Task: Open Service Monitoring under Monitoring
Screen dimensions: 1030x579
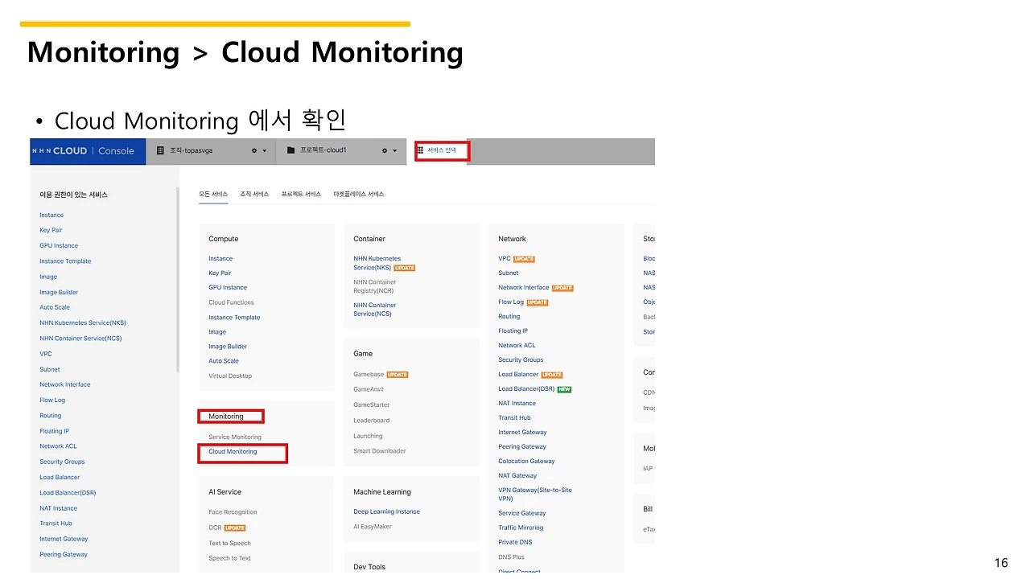Action: 235,437
